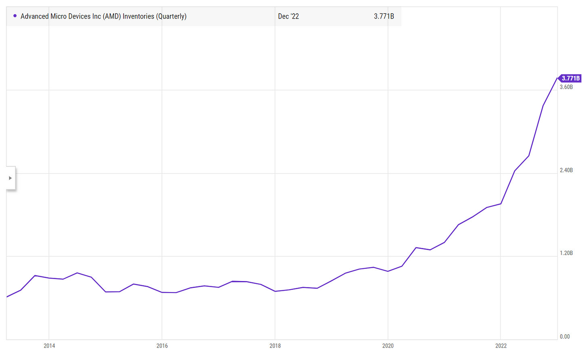Image resolution: width=588 pixels, height=350 pixels.
Task: Click the 1.20B y-axis label
Action: tap(566, 253)
